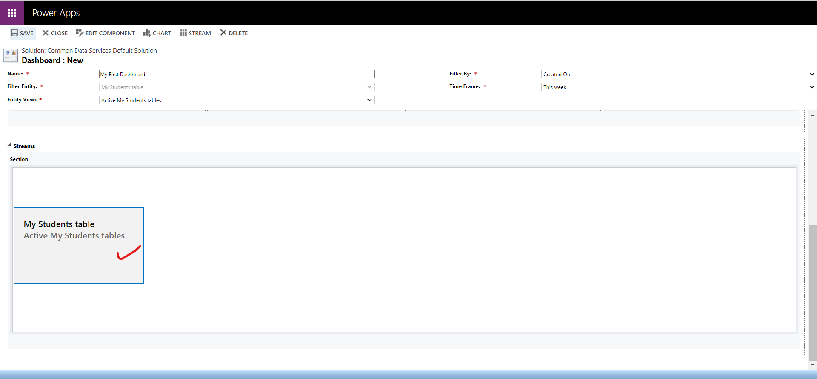The height and width of the screenshot is (379, 817).
Task: Open the Power Apps app launcher waffle
Action: [x=12, y=13]
